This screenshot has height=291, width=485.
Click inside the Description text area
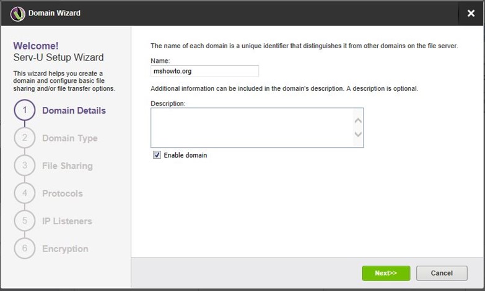coord(252,127)
